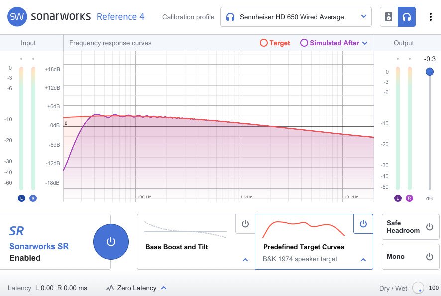Click the input right channel R badge
The width and height of the screenshot is (441, 296).
[33, 198]
